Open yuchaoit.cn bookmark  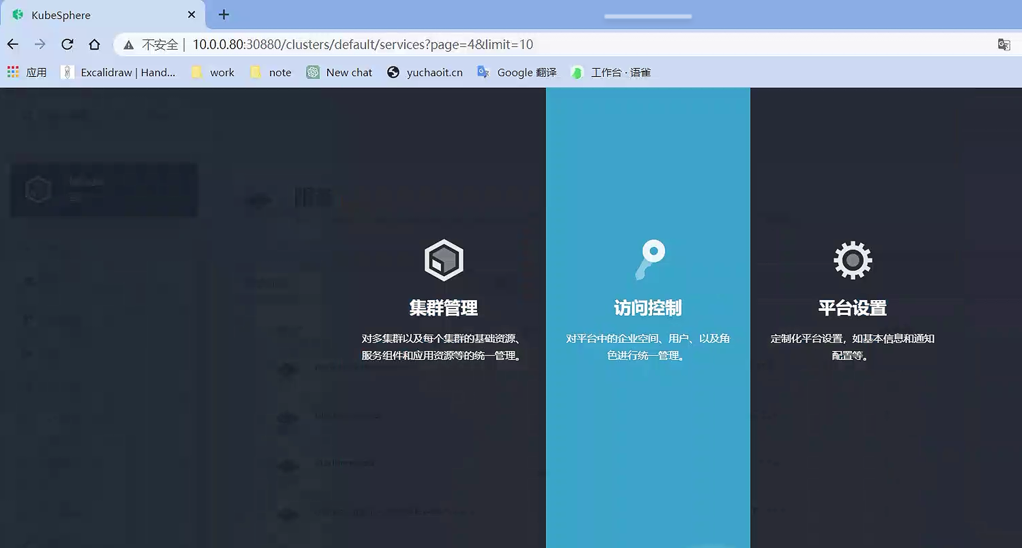click(425, 72)
